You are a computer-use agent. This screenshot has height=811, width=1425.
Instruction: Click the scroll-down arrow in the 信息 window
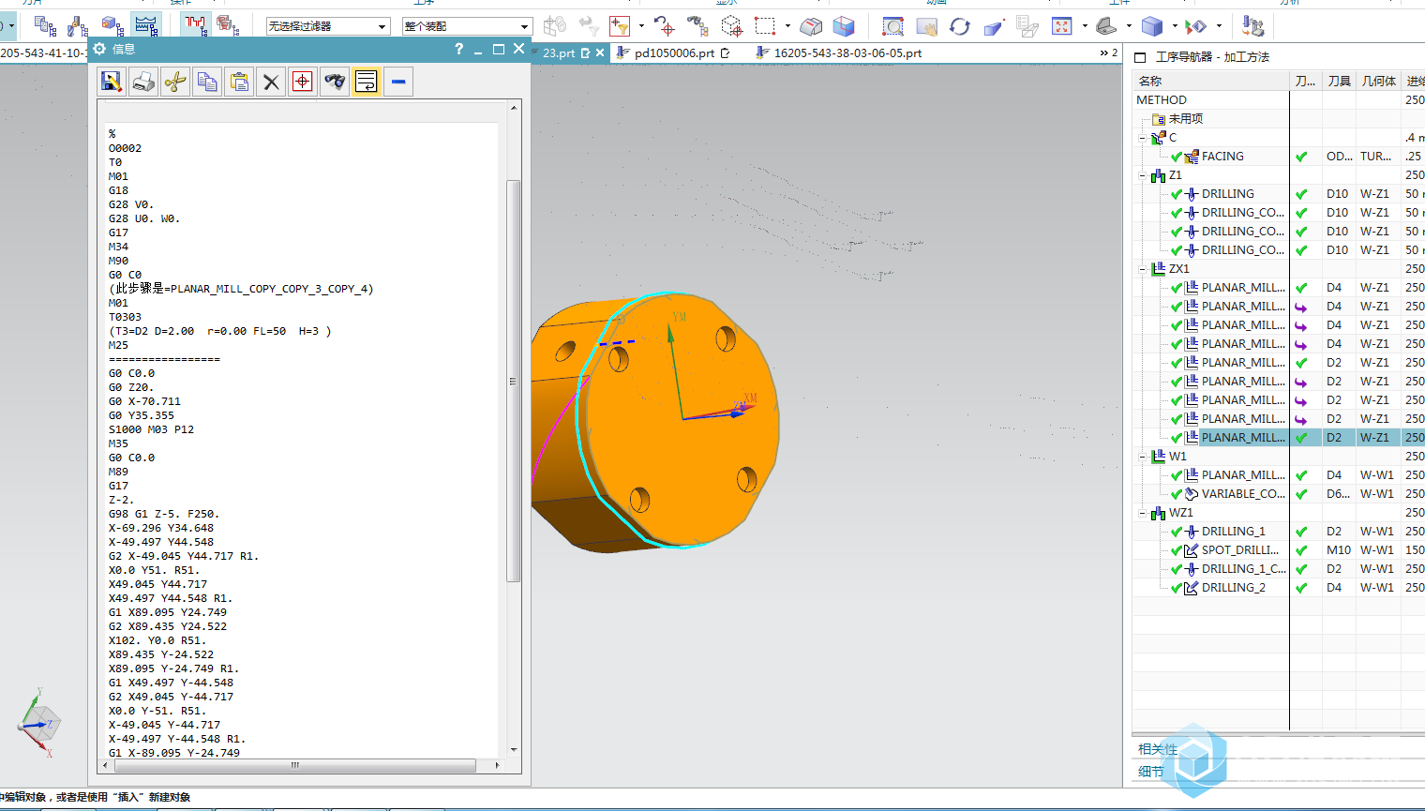(513, 750)
